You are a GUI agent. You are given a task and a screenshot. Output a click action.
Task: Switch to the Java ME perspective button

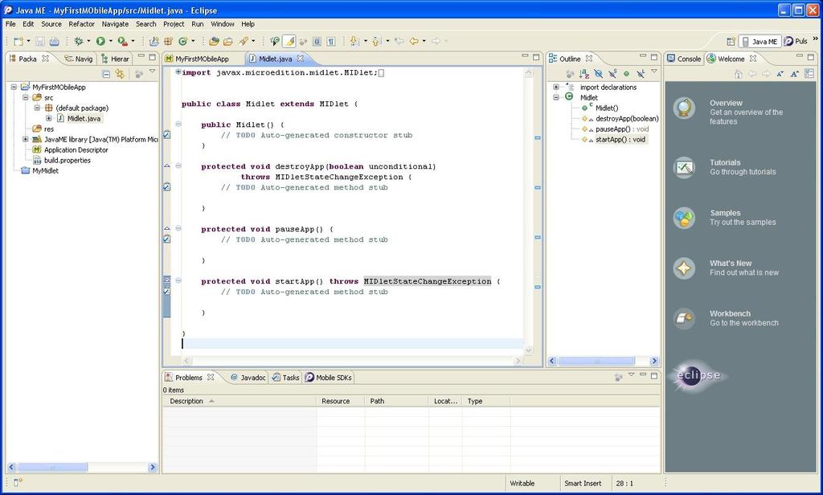[760, 42]
